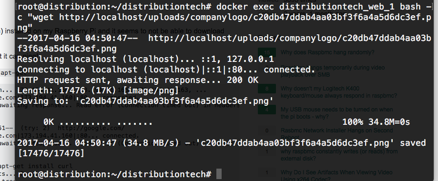Image resolution: width=438 pixels, height=181 pixels.
Task: Click the 0 vote count badge
Action: coord(267,131)
